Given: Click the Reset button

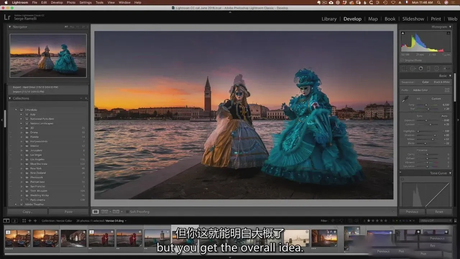Looking at the screenshot, I should point(439,212).
